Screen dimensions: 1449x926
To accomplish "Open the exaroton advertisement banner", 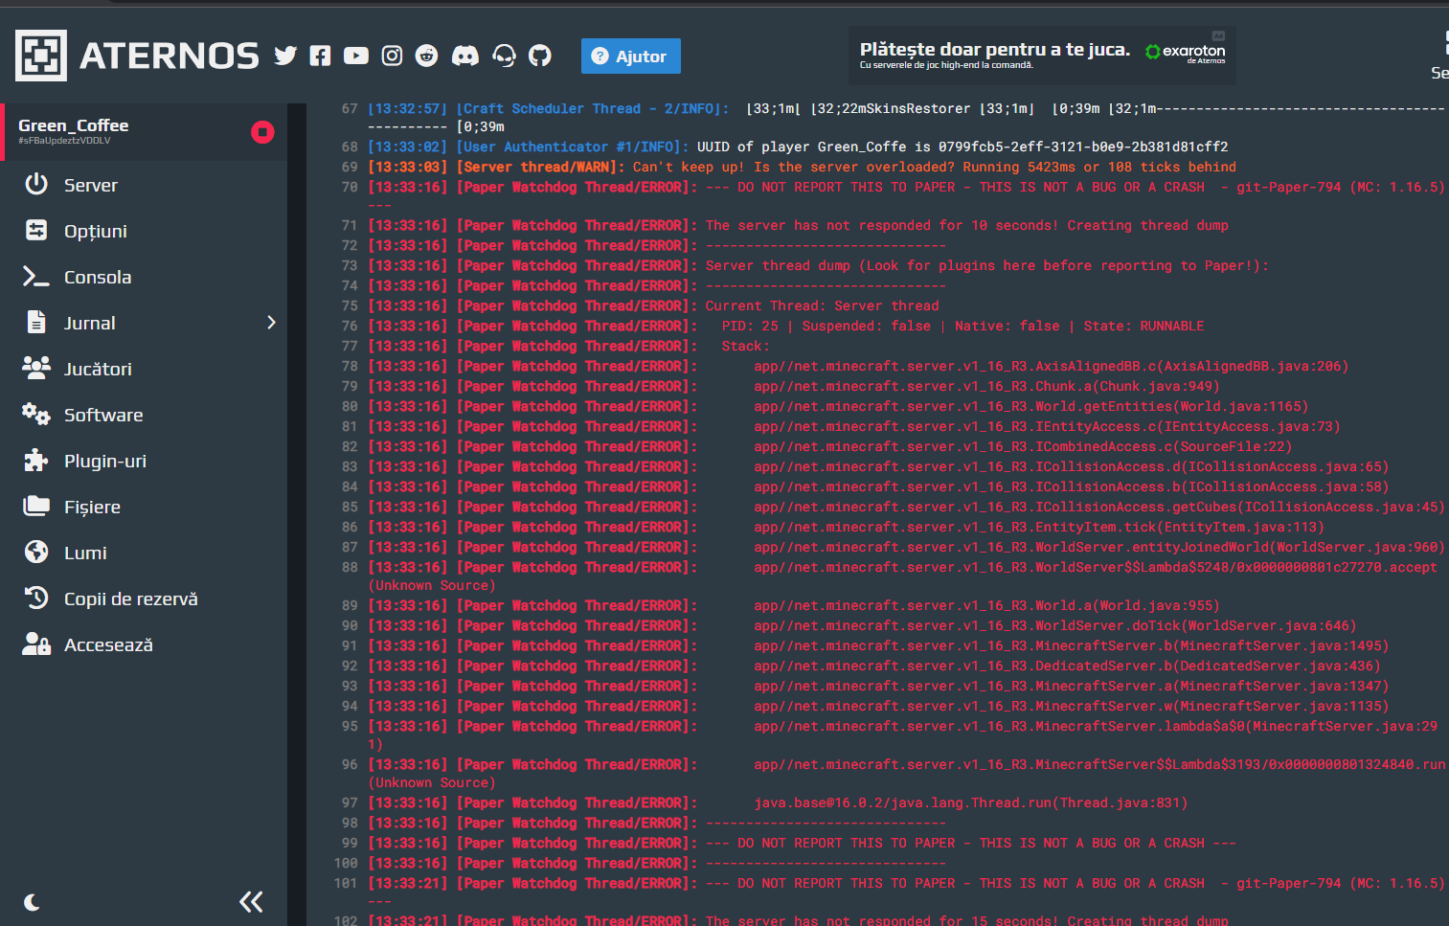I will click(1042, 56).
